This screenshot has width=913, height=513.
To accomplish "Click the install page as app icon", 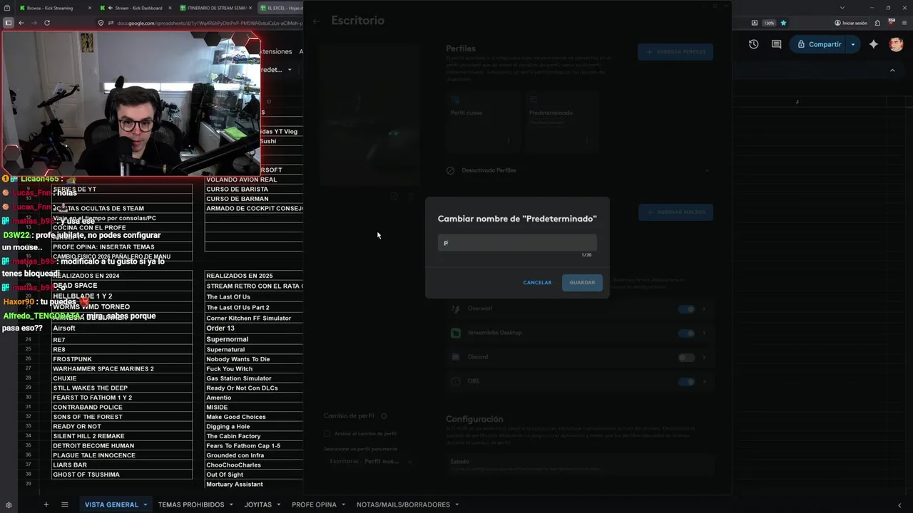I will pyautogui.click(x=755, y=23).
